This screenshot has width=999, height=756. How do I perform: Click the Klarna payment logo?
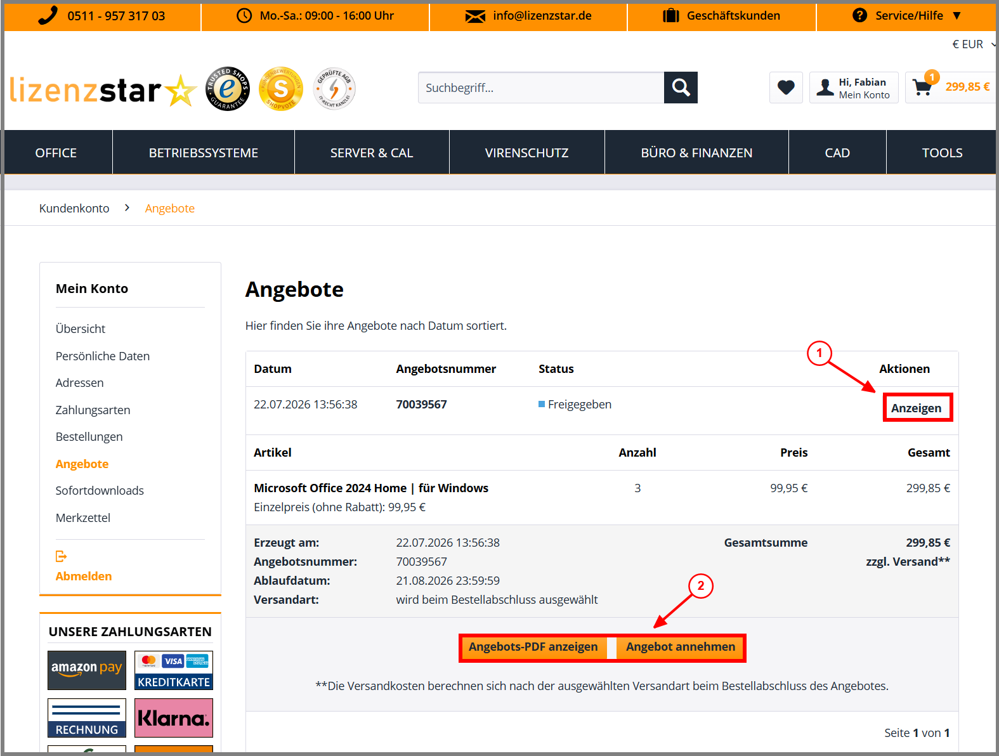pyautogui.click(x=174, y=718)
